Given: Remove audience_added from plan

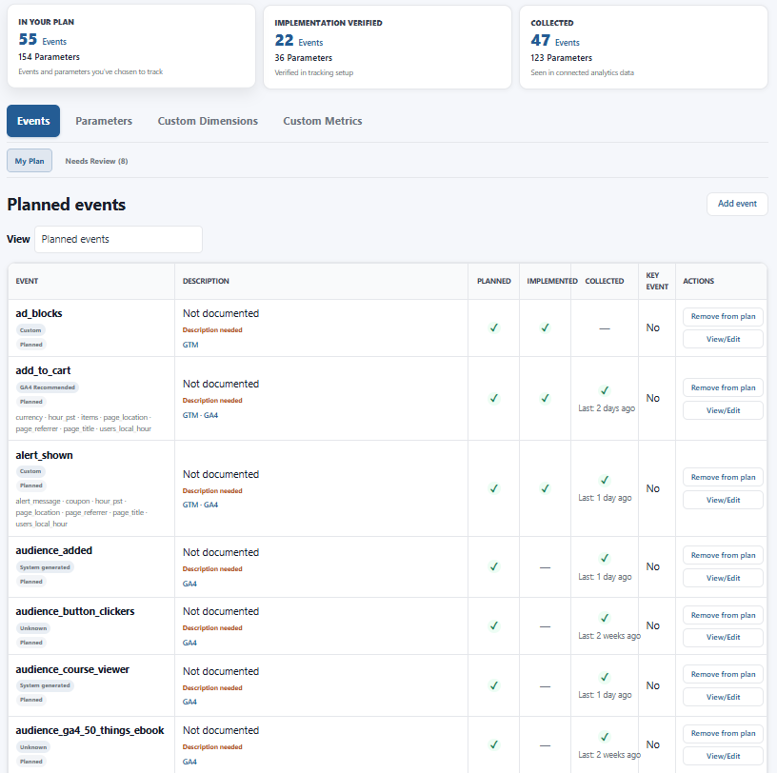Looking at the screenshot, I should [723, 555].
